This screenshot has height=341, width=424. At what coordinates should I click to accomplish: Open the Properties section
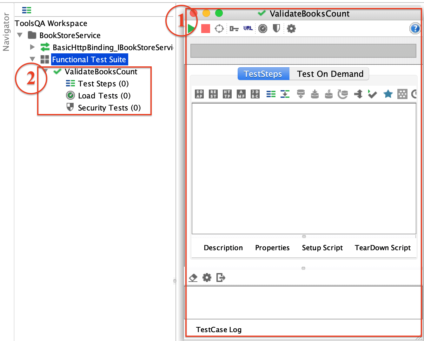(x=272, y=248)
